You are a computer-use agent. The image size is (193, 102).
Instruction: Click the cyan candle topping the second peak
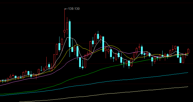98,36
